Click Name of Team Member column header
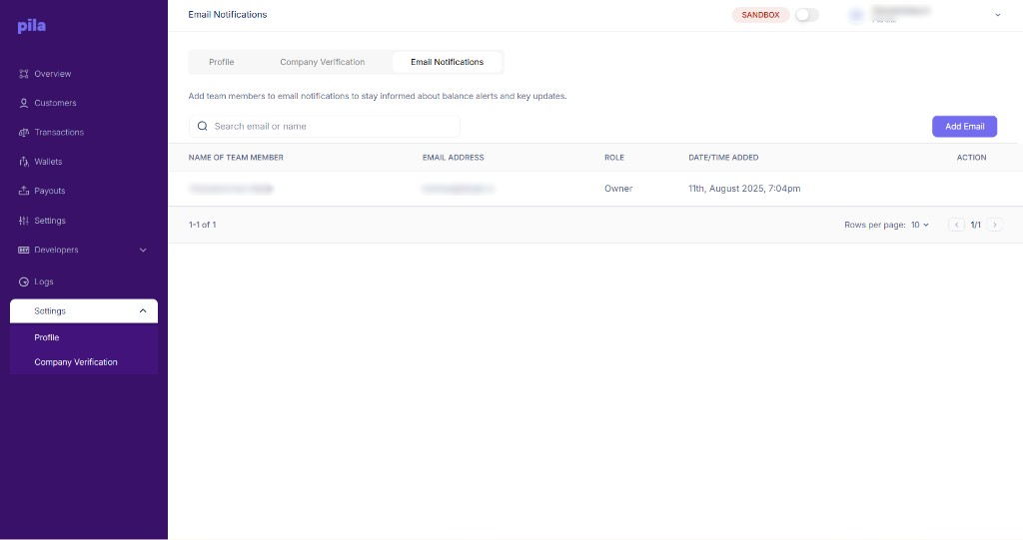 [x=236, y=157]
